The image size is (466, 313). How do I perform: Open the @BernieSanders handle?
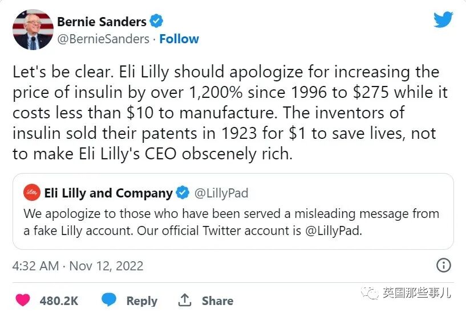103,39
